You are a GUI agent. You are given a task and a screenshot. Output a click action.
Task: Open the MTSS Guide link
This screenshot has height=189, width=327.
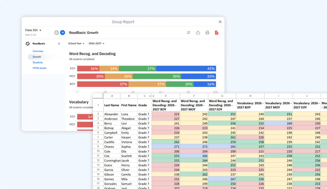(x=39, y=68)
